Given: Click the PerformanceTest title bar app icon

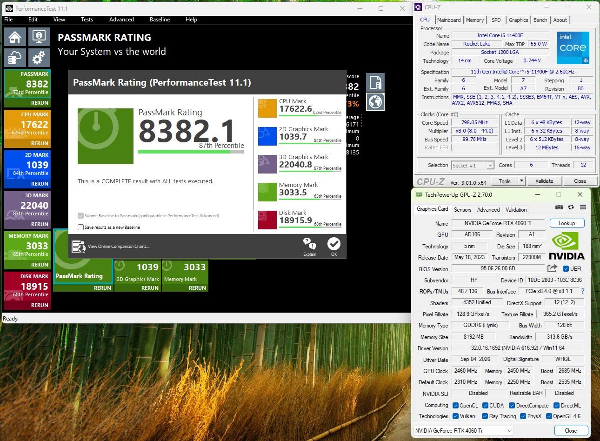Looking at the screenshot, I should point(8,8).
